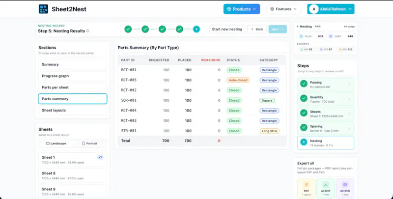Click Rectangle badge in RCT-002 row
The image size is (393, 199).
point(269,90)
